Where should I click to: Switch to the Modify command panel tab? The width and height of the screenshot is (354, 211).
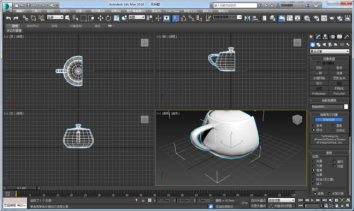point(318,36)
